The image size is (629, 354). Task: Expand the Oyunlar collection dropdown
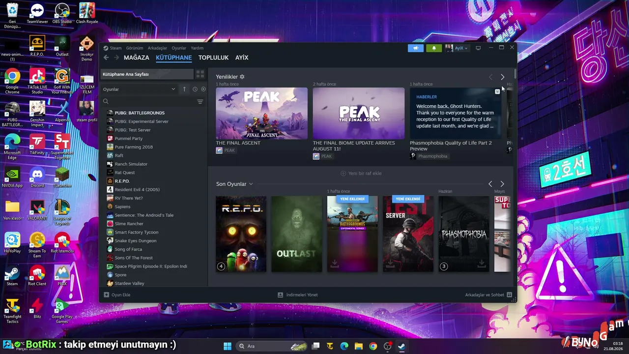(139, 89)
